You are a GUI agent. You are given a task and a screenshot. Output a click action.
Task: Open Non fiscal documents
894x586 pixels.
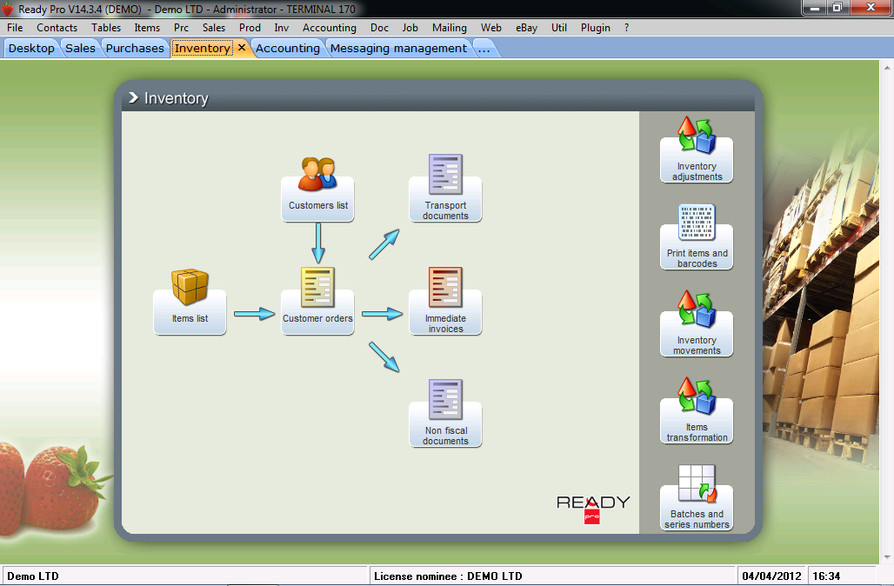pos(445,413)
